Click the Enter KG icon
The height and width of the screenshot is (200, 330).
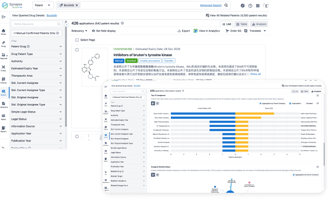pyautogui.click(x=227, y=31)
